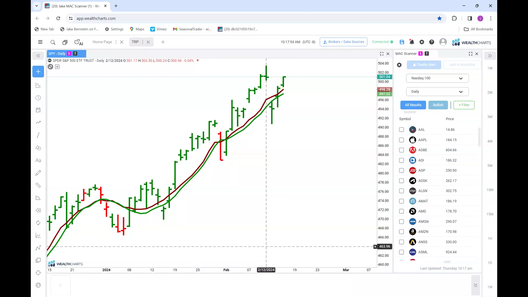Check the AMD row checkbox
Viewport: 528px width, 297px height.
(x=402, y=211)
